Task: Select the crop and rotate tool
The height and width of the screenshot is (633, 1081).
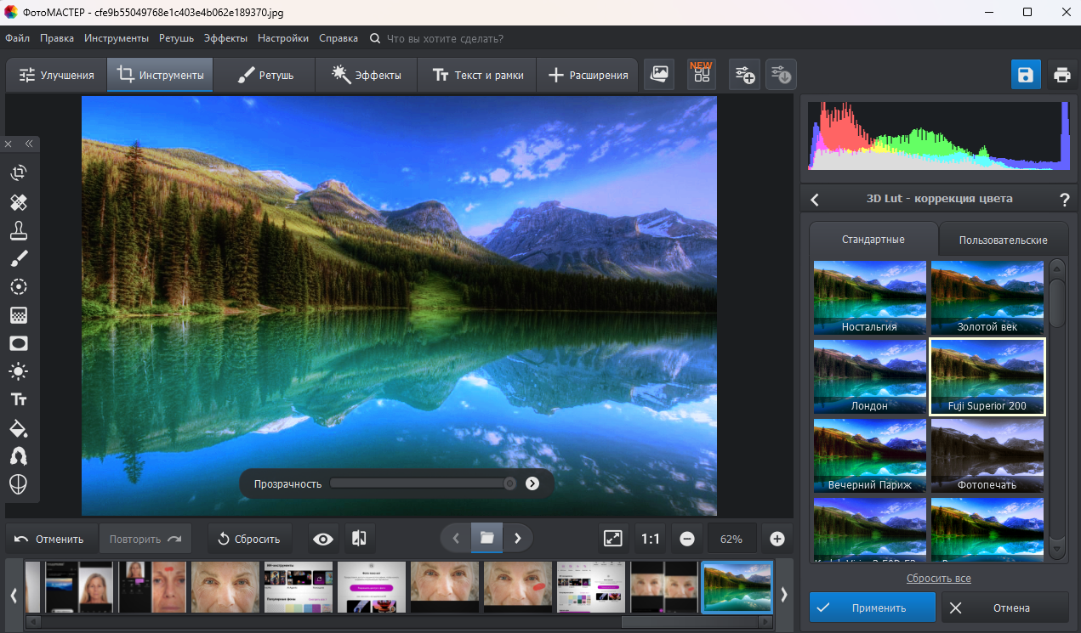Action: 19,173
